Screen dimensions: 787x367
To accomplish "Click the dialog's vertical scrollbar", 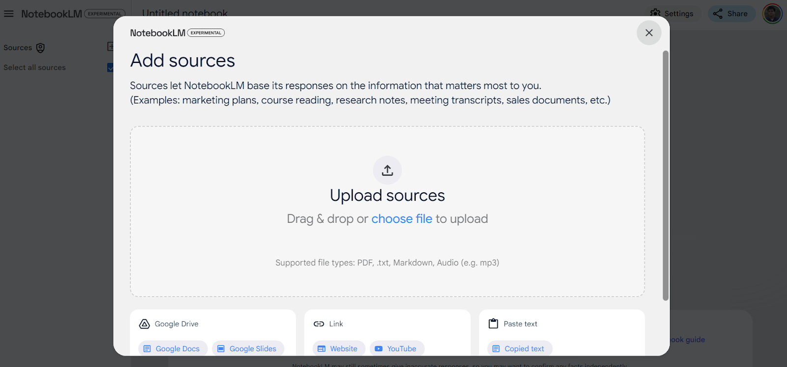I will pos(666,175).
